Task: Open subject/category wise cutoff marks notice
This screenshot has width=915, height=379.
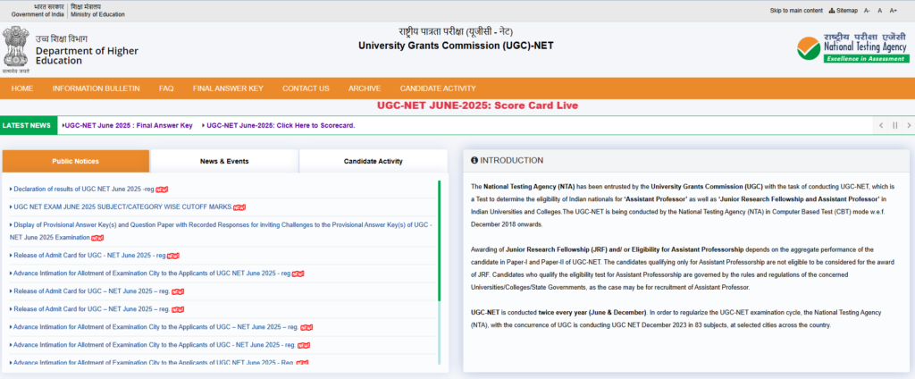Action: click(122, 206)
